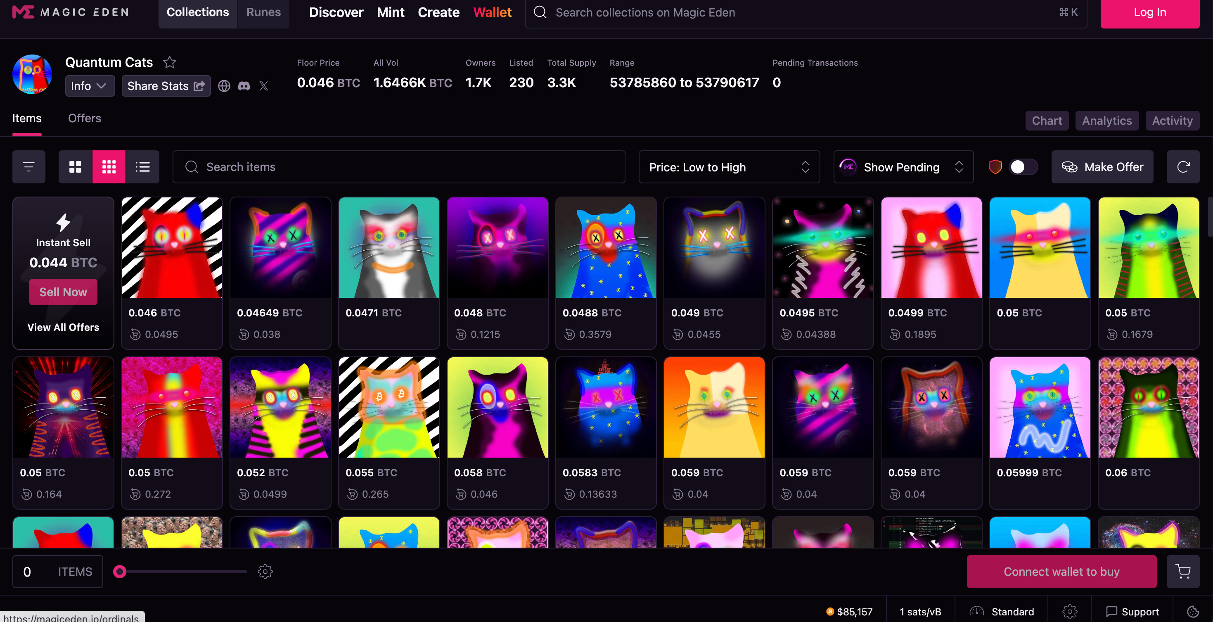
Task: Open the Wallet menu
Action: [492, 12]
